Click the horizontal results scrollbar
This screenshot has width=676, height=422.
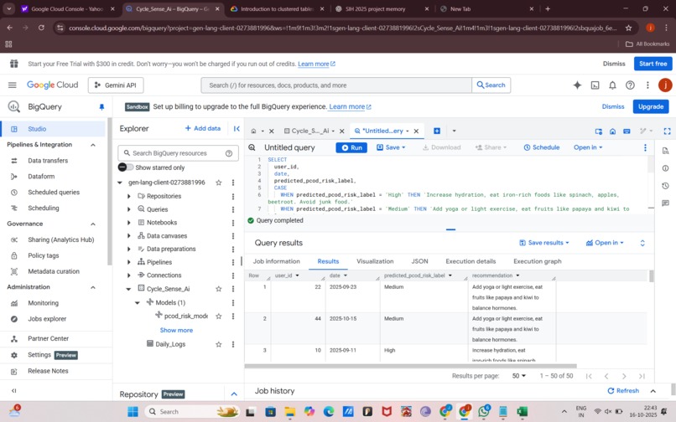(x=410, y=366)
